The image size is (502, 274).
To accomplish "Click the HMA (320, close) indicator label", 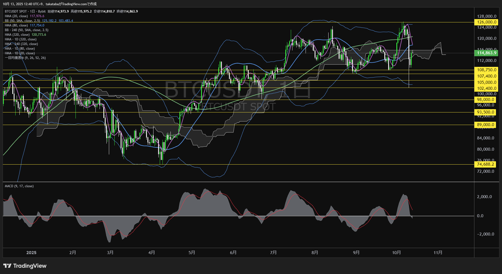I will coord(17,35).
